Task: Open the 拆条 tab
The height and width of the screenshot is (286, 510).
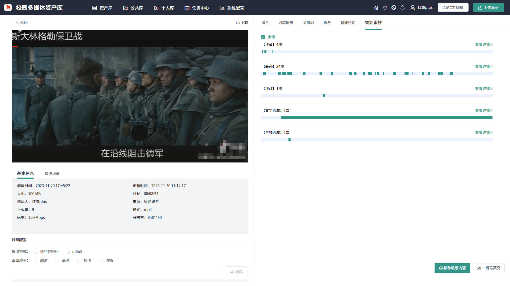Action: pos(327,23)
